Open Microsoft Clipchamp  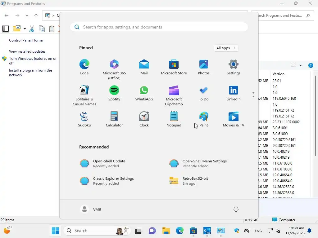[x=174, y=95]
